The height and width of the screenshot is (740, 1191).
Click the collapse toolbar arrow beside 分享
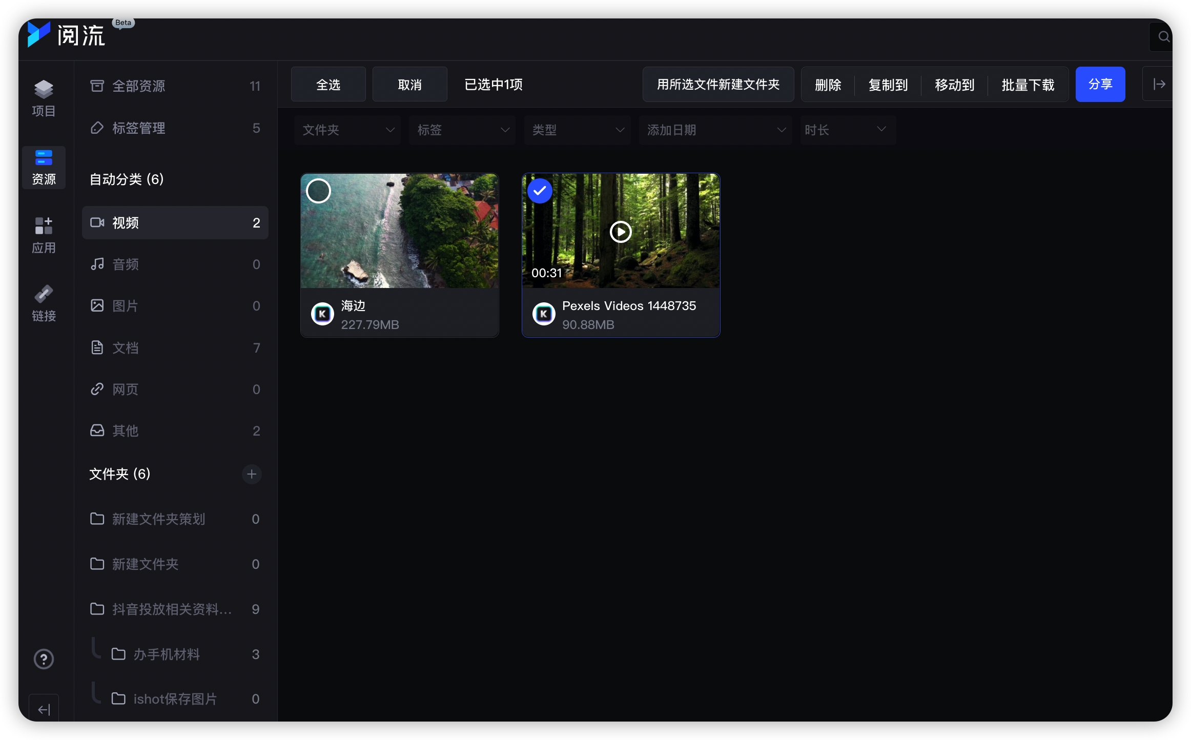(x=1159, y=84)
